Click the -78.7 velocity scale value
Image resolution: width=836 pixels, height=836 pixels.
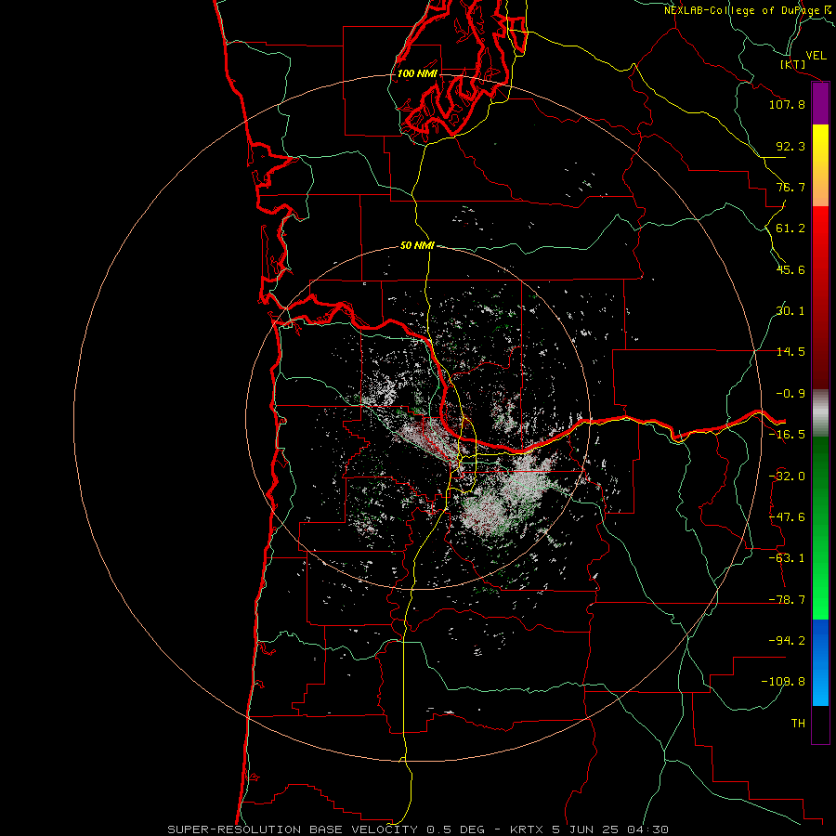tap(787, 600)
